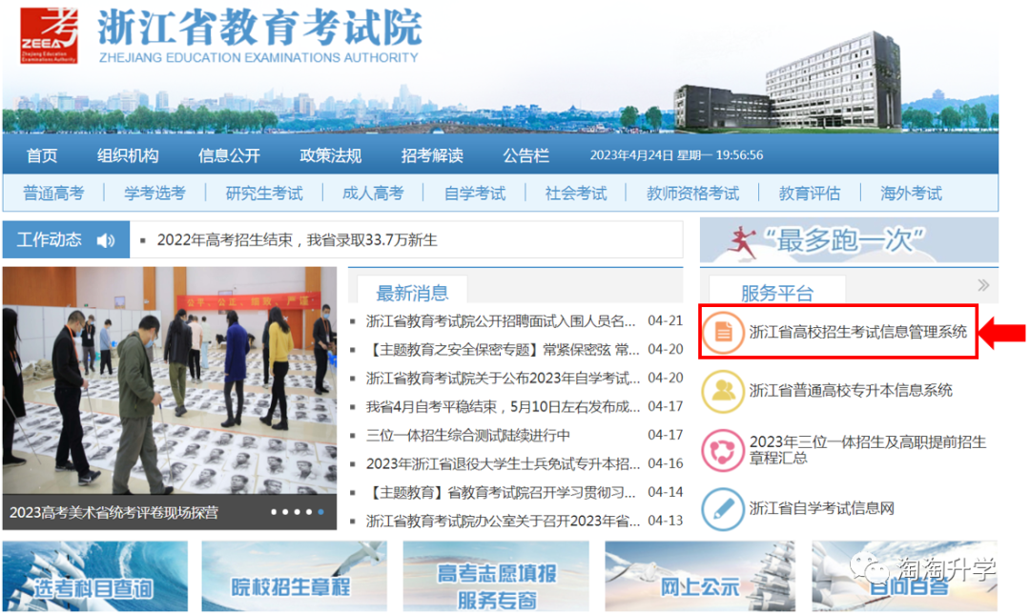
Task: Go to the 普通高考 section
Action: (53, 194)
